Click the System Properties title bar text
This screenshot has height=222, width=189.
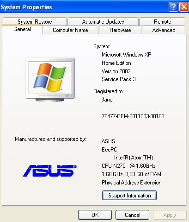(x=26, y=7)
